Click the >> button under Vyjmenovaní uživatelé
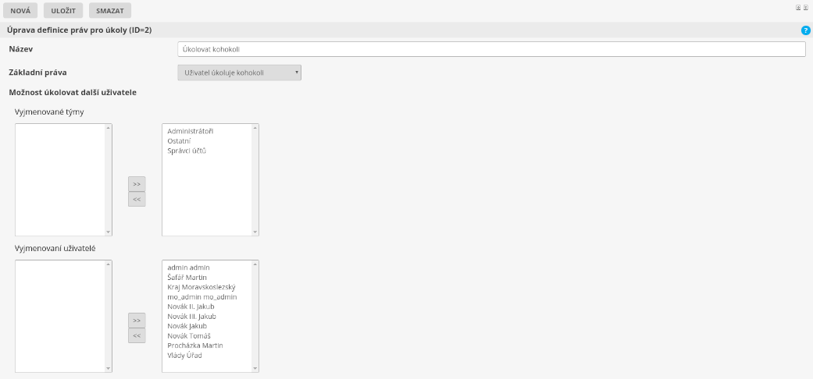Image resolution: width=813 pixels, height=379 pixels. point(137,321)
